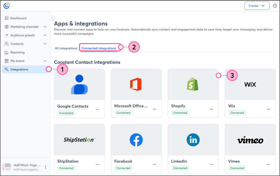Expand the Marketing channels chevron

pyautogui.click(x=45, y=27)
